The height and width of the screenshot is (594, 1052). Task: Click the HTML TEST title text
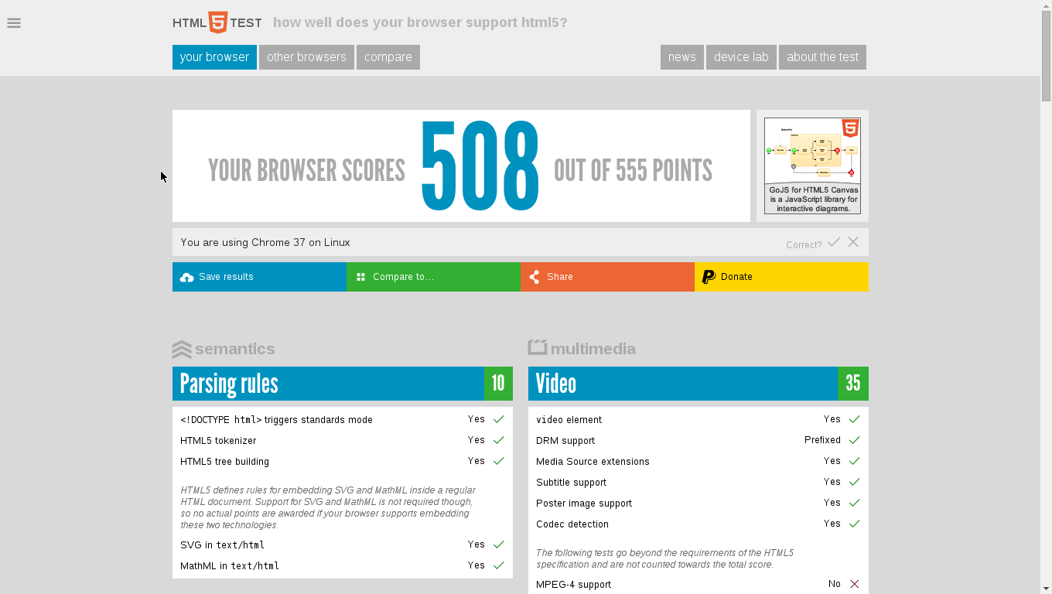[217, 23]
